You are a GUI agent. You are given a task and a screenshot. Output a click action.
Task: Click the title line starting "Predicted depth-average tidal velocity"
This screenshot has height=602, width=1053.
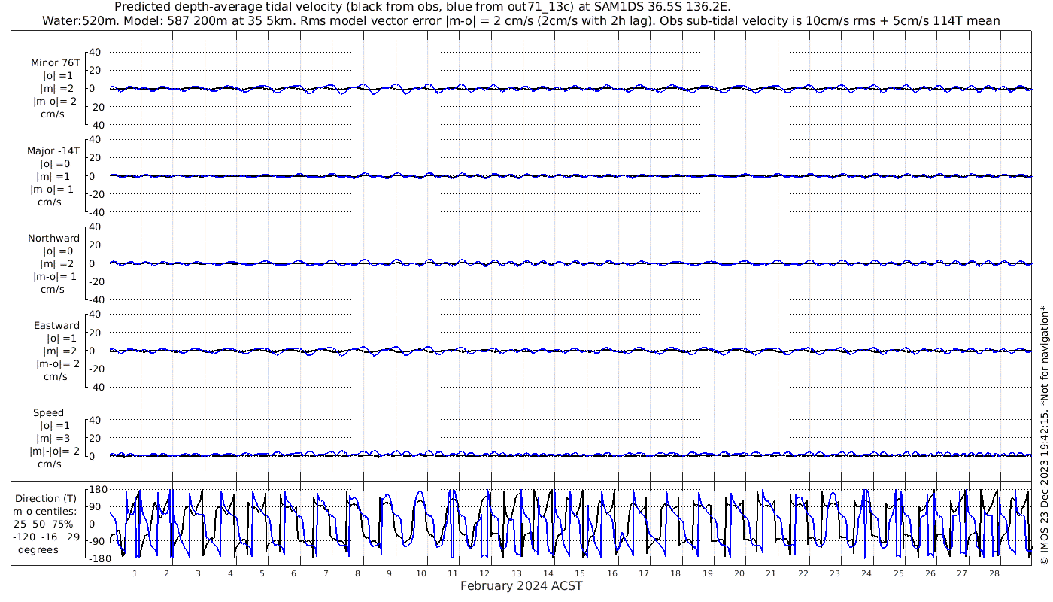click(422, 8)
